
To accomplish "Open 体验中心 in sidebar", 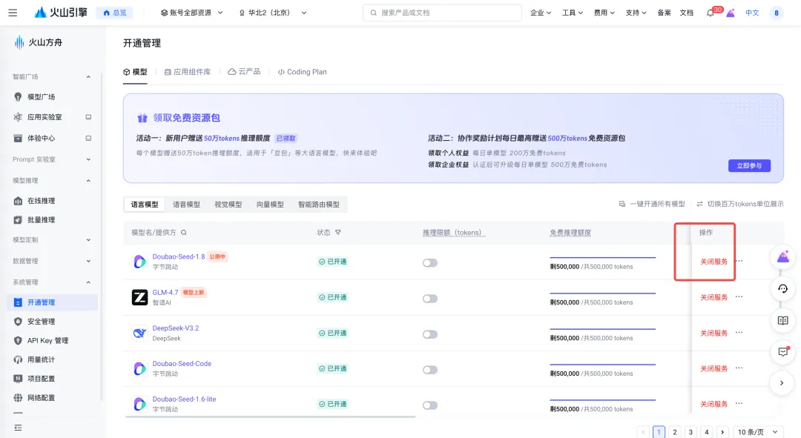I will pyautogui.click(x=41, y=139).
